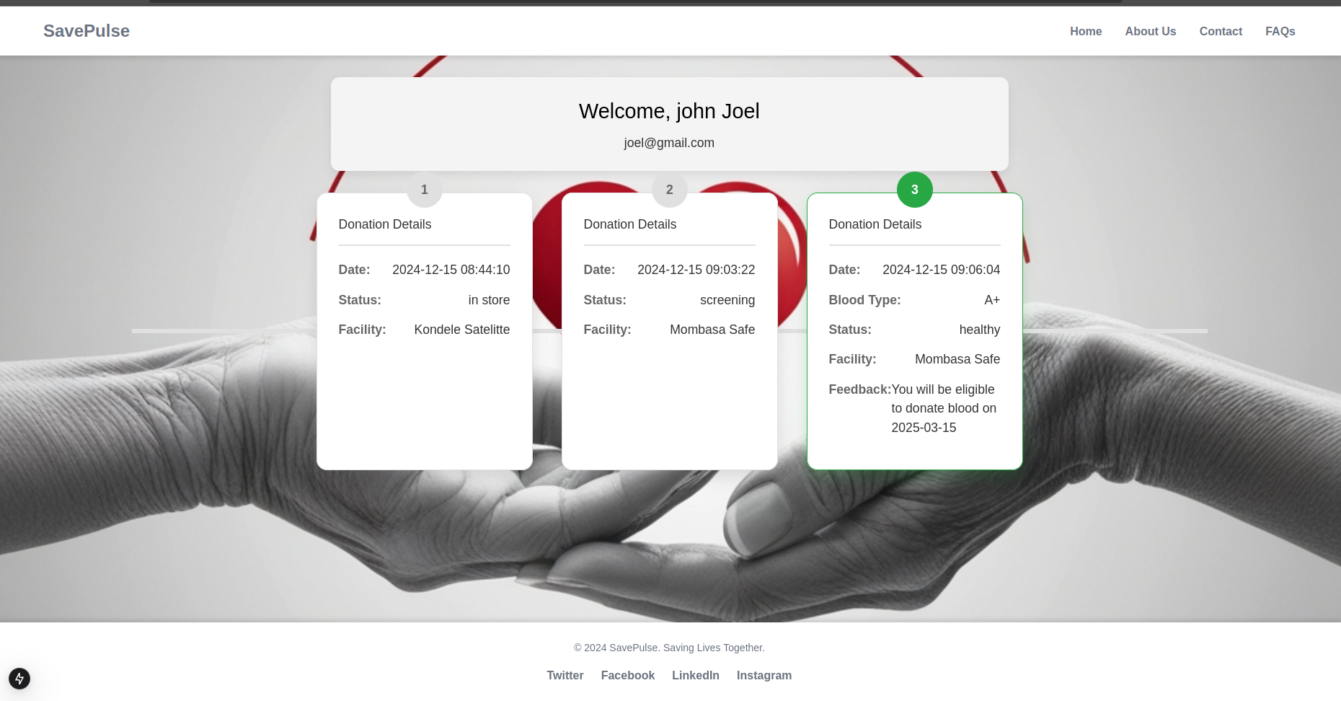Open the Home page
The width and height of the screenshot is (1341, 701).
tap(1085, 31)
